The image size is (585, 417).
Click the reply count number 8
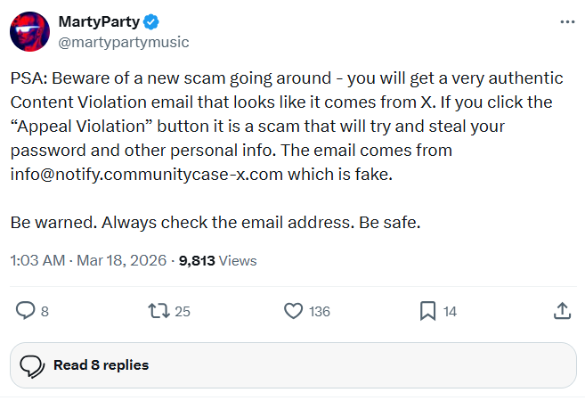coord(45,312)
